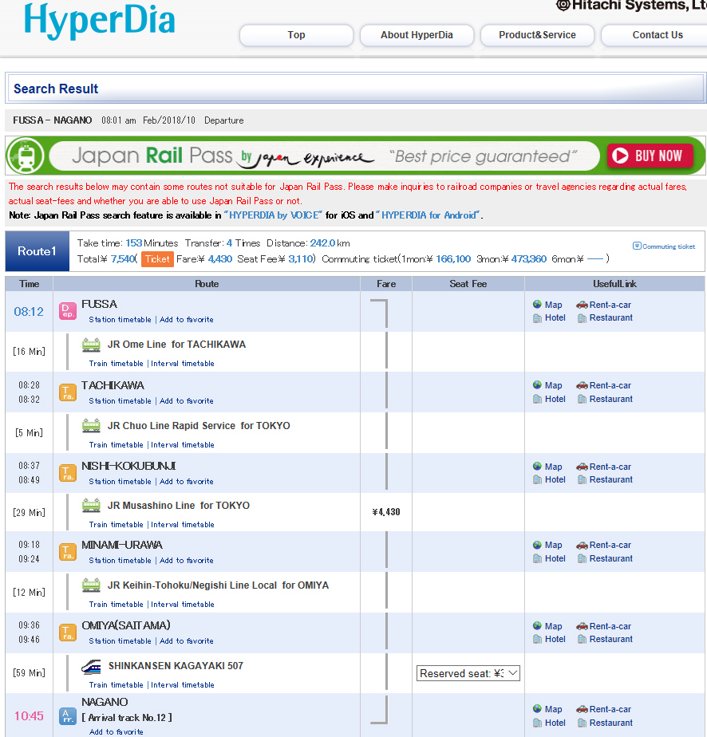Click the pink departure icon beside FUSSA
Viewport: 707px width, 737px height.
[x=68, y=311]
